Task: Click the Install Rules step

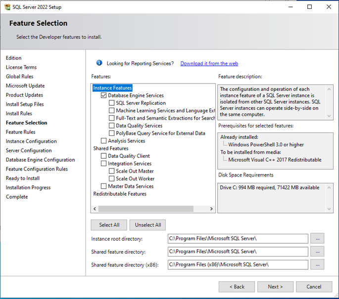Action: click(x=19, y=114)
